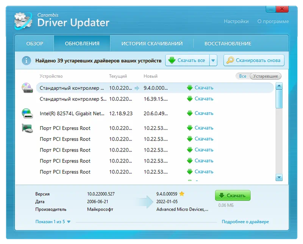Click the scrollbar down arrow in driver list
This screenshot has width=303, height=244.
pyautogui.click(x=279, y=177)
